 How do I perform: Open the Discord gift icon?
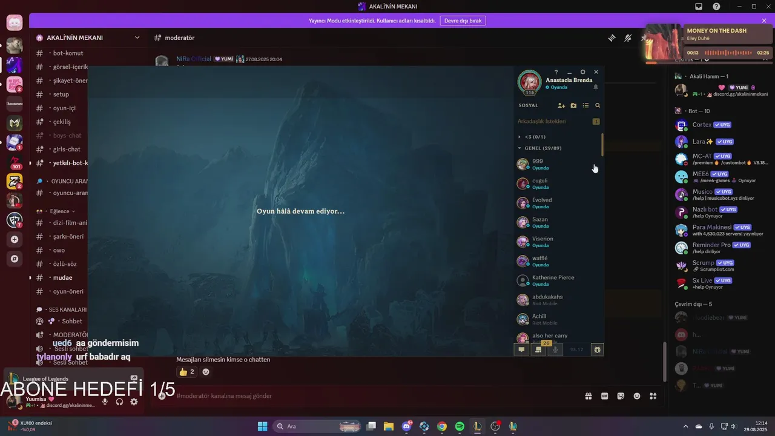coord(588,396)
